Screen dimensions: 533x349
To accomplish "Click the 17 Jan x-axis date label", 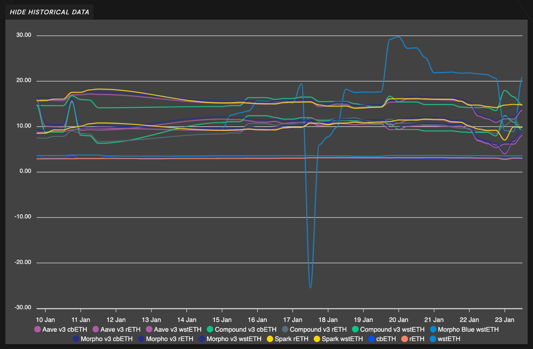I will click(293, 320).
